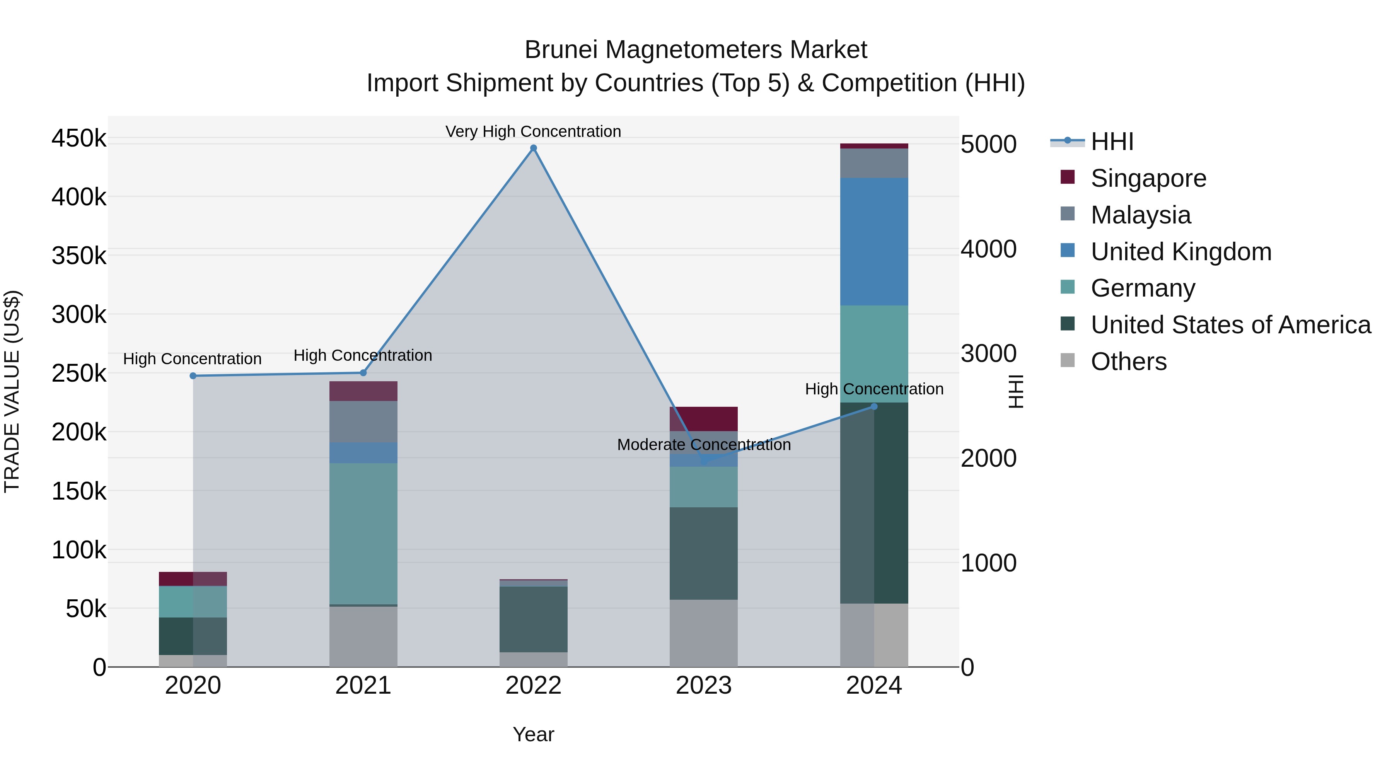Click the 2024 High Concentration annotation

pos(874,389)
